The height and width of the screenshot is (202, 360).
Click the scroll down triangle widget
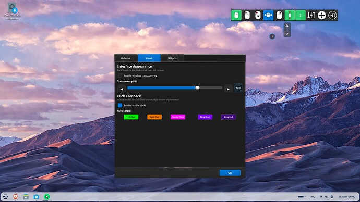point(287,34)
